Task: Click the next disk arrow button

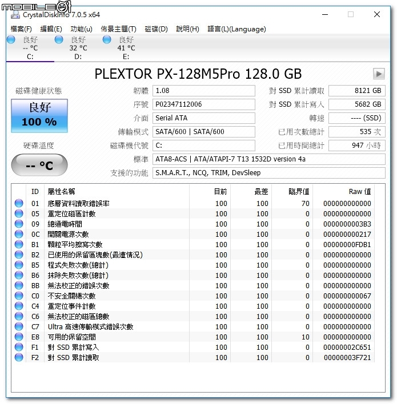Action: pyautogui.click(x=379, y=74)
